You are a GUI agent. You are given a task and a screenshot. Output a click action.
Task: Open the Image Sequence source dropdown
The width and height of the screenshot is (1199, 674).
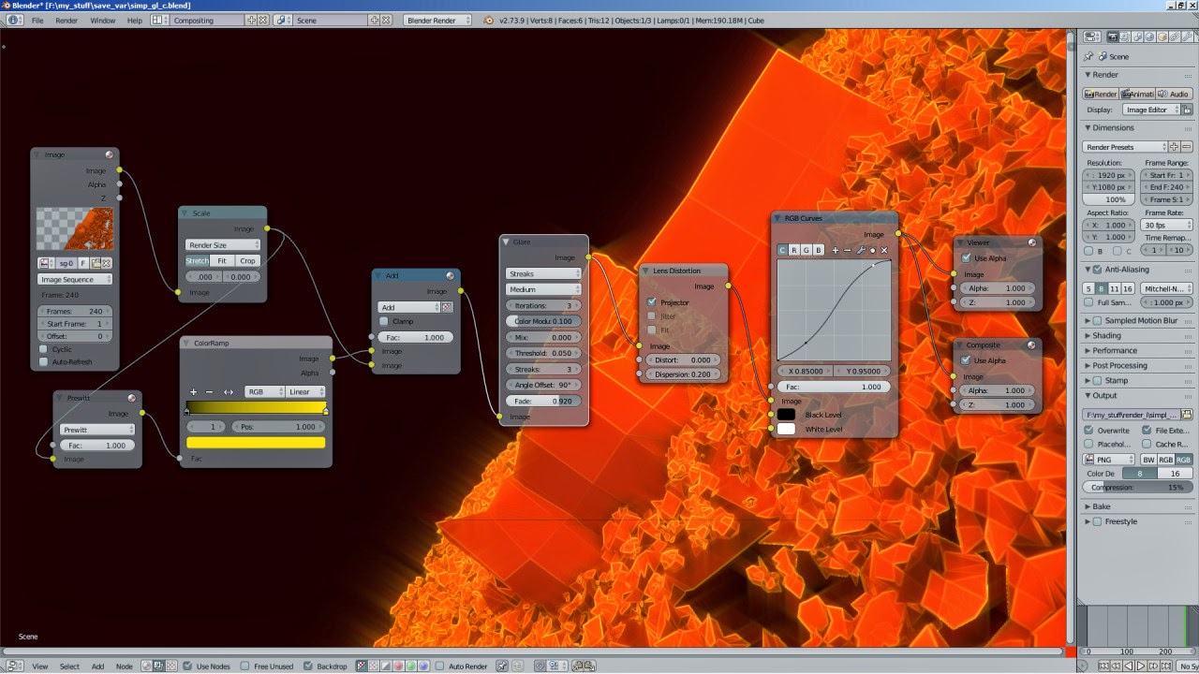tap(76, 279)
